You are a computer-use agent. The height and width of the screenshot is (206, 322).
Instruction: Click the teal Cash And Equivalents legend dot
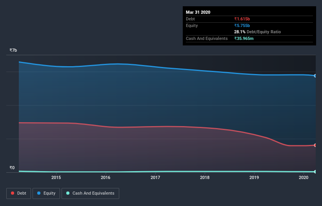point(68,193)
